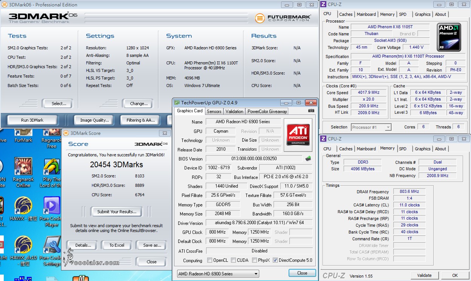The width and height of the screenshot is (471, 281).
Task: Click the 3DMark Score dialog title icon
Action: [x=66, y=133]
